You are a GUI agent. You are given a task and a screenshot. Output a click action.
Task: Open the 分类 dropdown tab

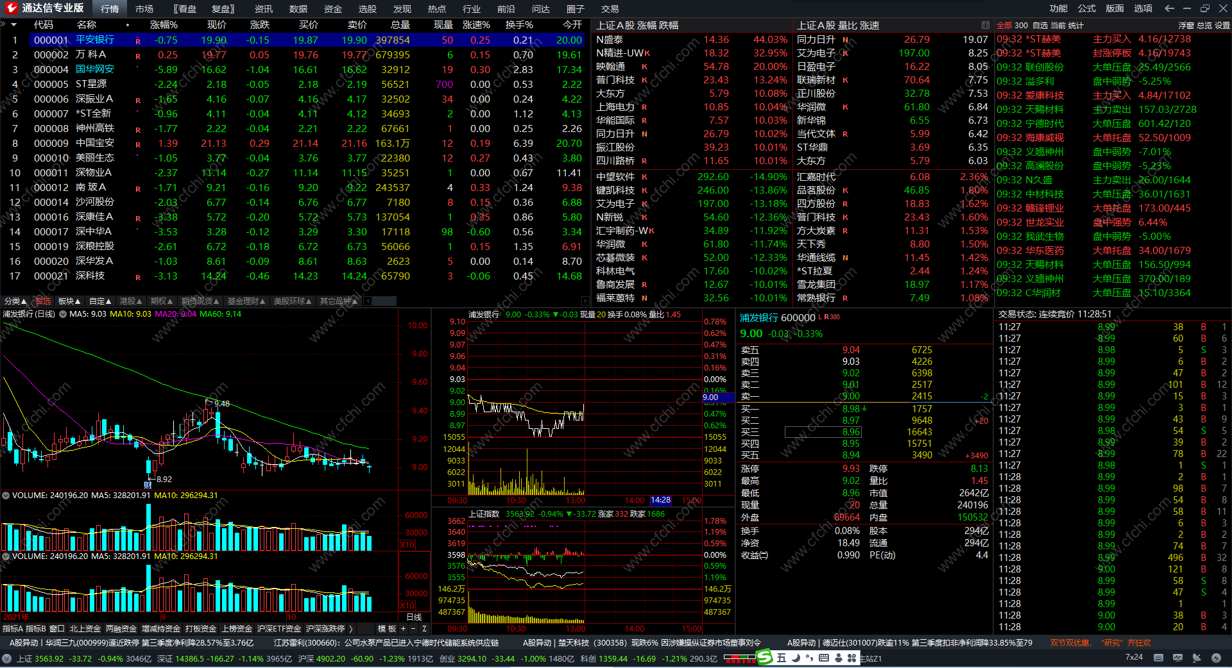pyautogui.click(x=16, y=301)
